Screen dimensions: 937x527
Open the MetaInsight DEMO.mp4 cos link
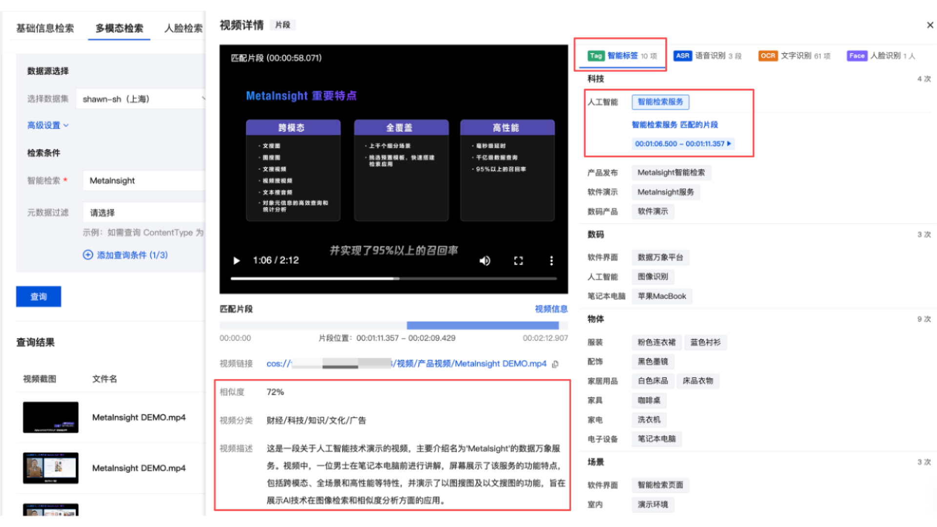pos(407,364)
